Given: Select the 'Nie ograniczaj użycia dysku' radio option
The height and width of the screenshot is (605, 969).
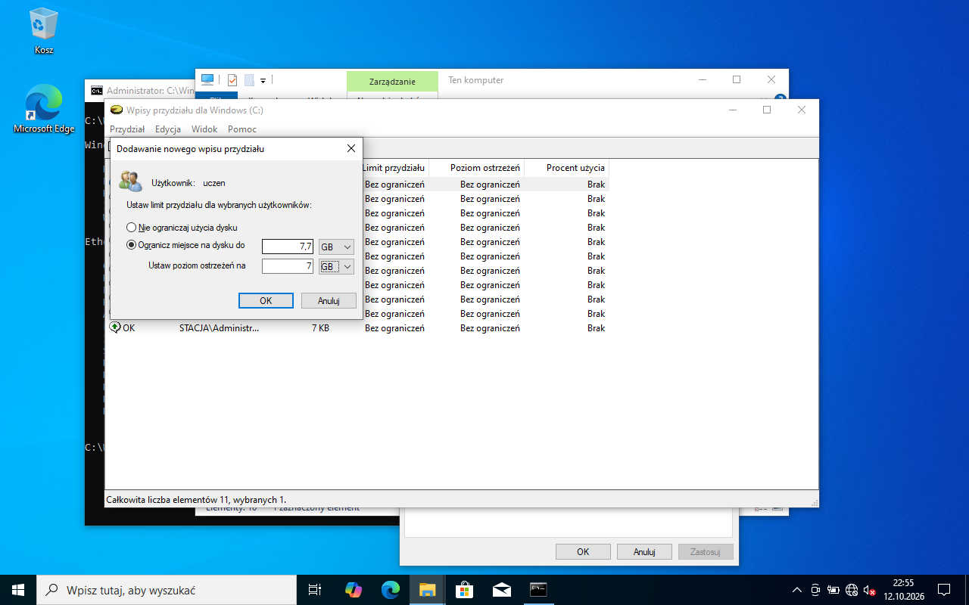Looking at the screenshot, I should click(x=182, y=228).
